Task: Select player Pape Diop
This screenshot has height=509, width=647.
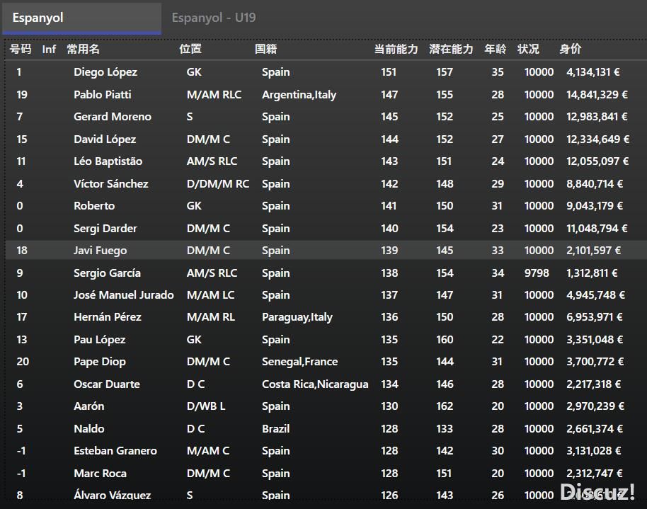Action: 99,362
